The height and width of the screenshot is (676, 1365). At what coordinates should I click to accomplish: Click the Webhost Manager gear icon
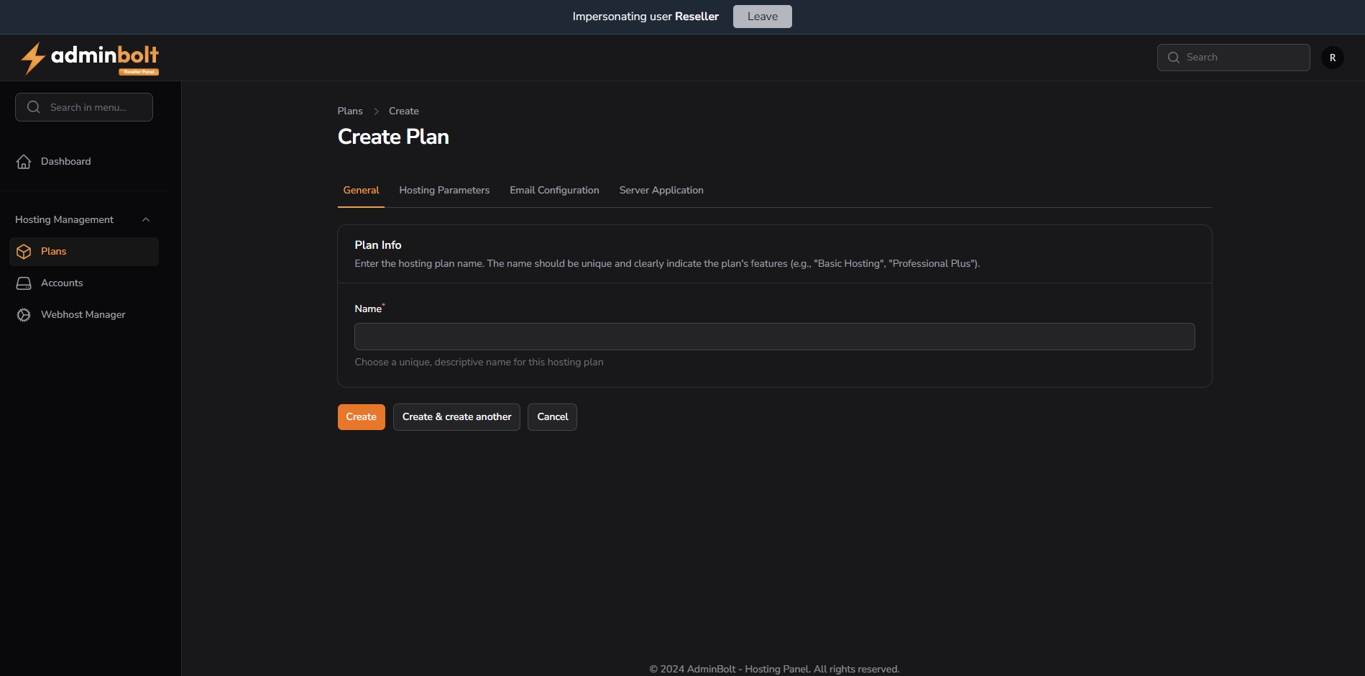click(x=24, y=315)
